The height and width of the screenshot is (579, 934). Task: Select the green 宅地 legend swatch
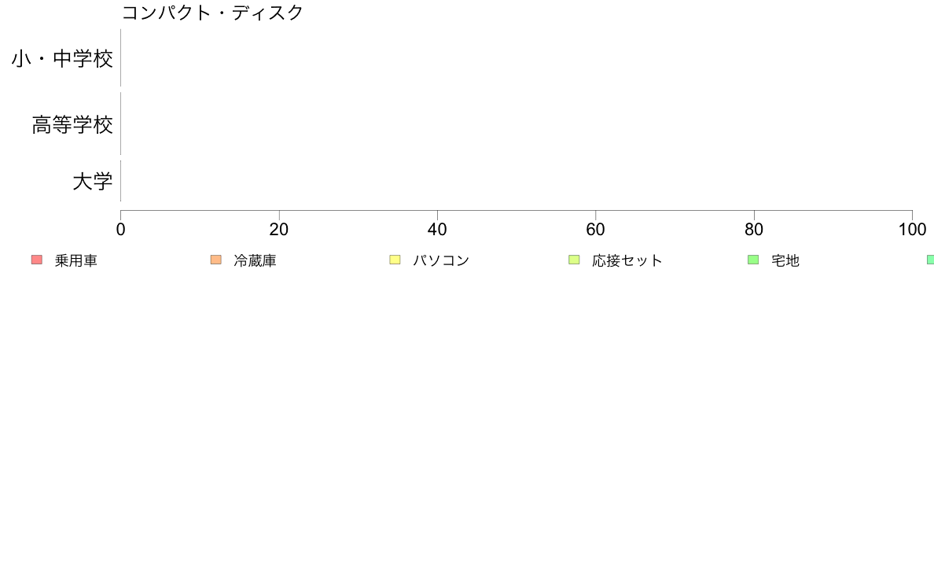753,260
